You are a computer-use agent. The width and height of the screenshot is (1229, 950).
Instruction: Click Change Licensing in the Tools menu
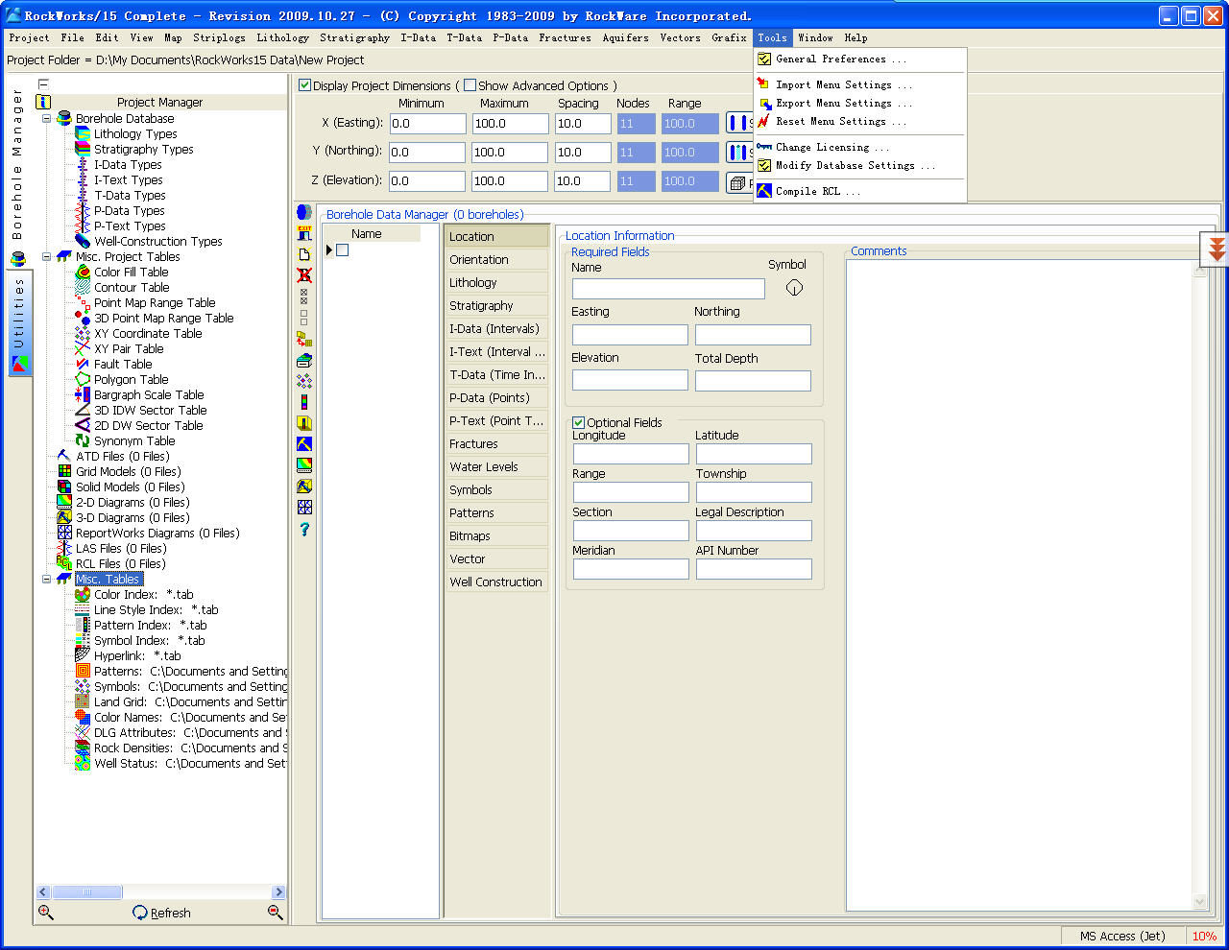(859, 147)
